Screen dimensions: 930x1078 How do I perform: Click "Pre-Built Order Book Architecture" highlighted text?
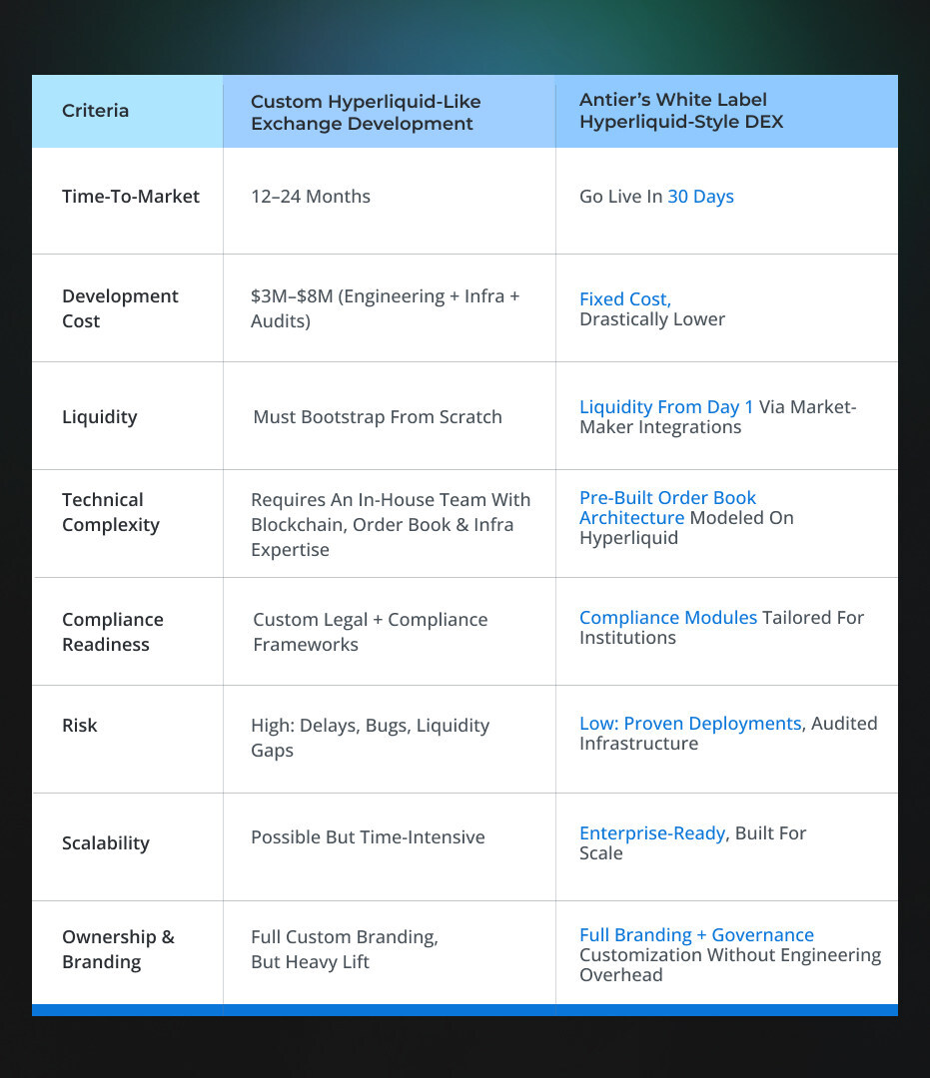[x=667, y=507]
